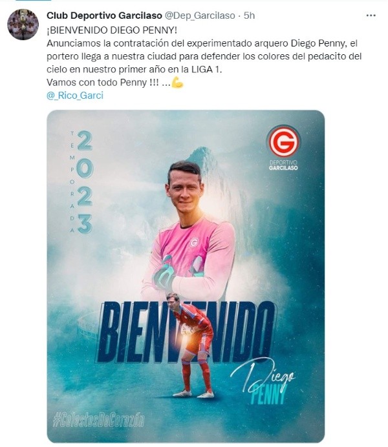Click the flexed biceps emoji
The width and height of the screenshot is (388, 447).
[x=177, y=83]
